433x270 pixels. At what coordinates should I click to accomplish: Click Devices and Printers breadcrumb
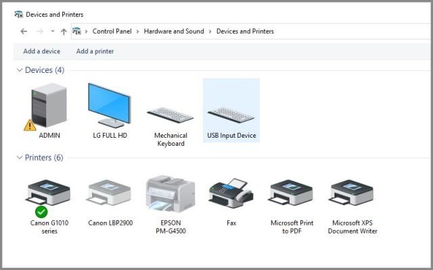(x=245, y=32)
